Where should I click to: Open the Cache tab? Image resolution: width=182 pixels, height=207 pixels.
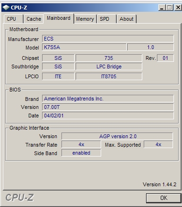click(x=34, y=19)
